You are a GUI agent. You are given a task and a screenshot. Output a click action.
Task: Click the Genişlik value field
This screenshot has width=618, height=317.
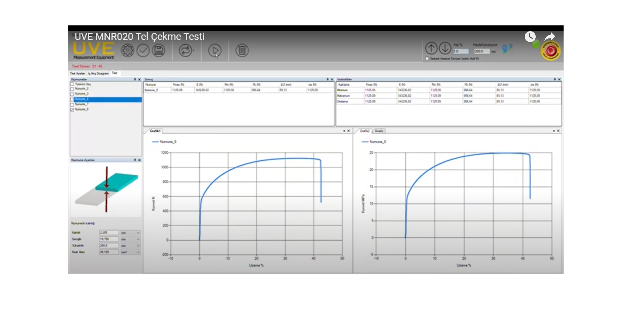click(109, 239)
